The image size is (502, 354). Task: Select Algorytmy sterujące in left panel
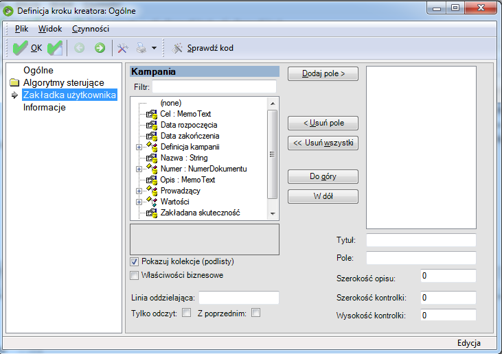click(63, 83)
